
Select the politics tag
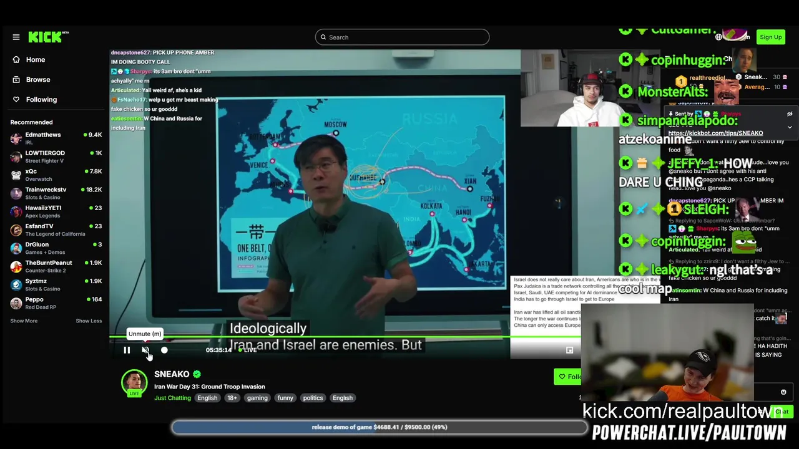(313, 398)
